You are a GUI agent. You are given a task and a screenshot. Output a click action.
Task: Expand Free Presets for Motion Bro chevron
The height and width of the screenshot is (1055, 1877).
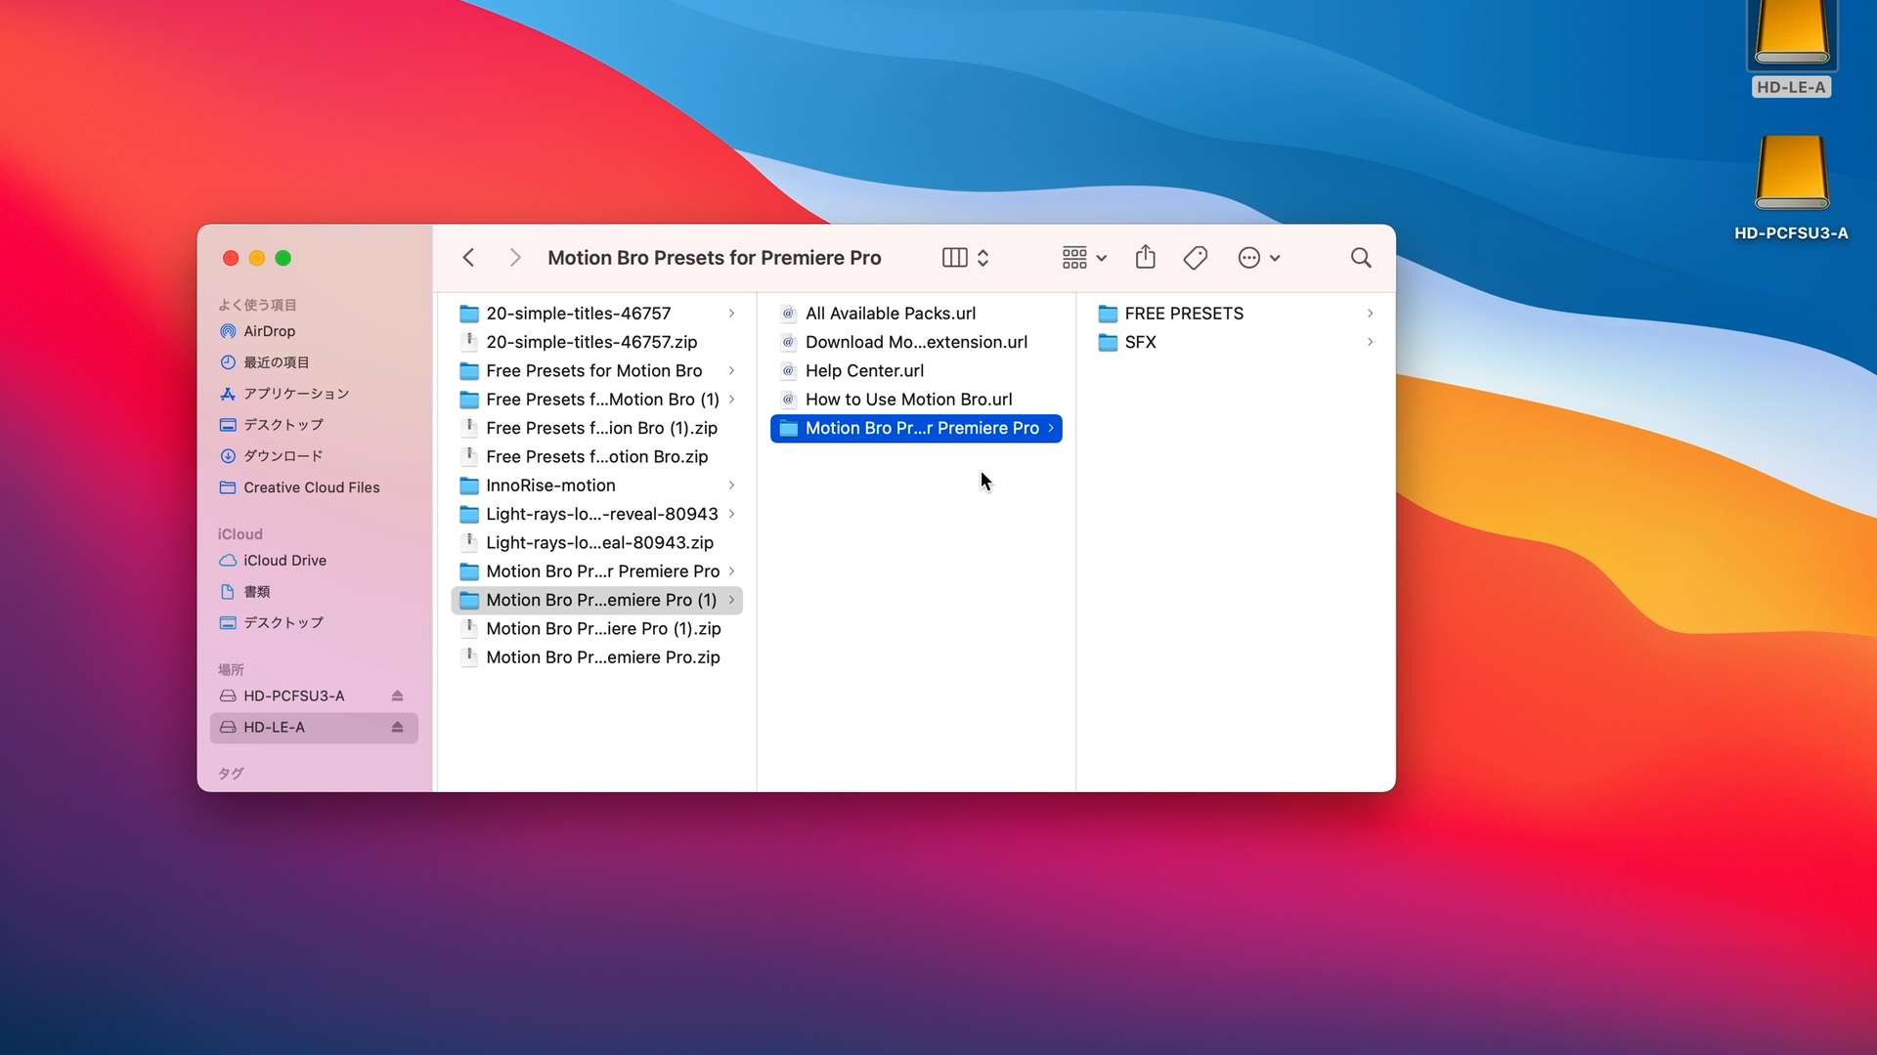click(x=731, y=371)
